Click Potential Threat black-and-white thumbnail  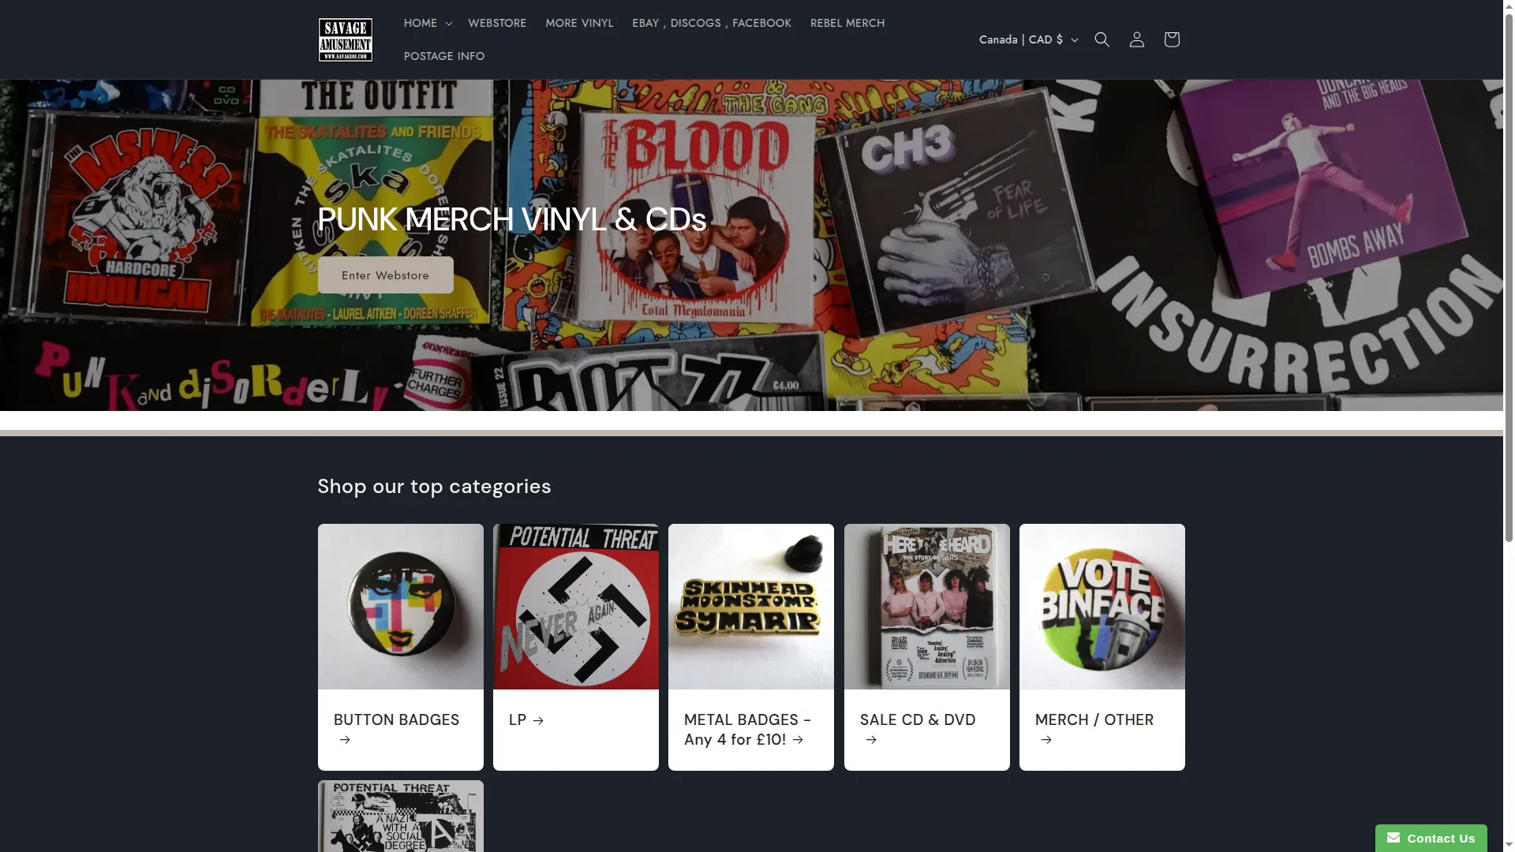(401, 816)
